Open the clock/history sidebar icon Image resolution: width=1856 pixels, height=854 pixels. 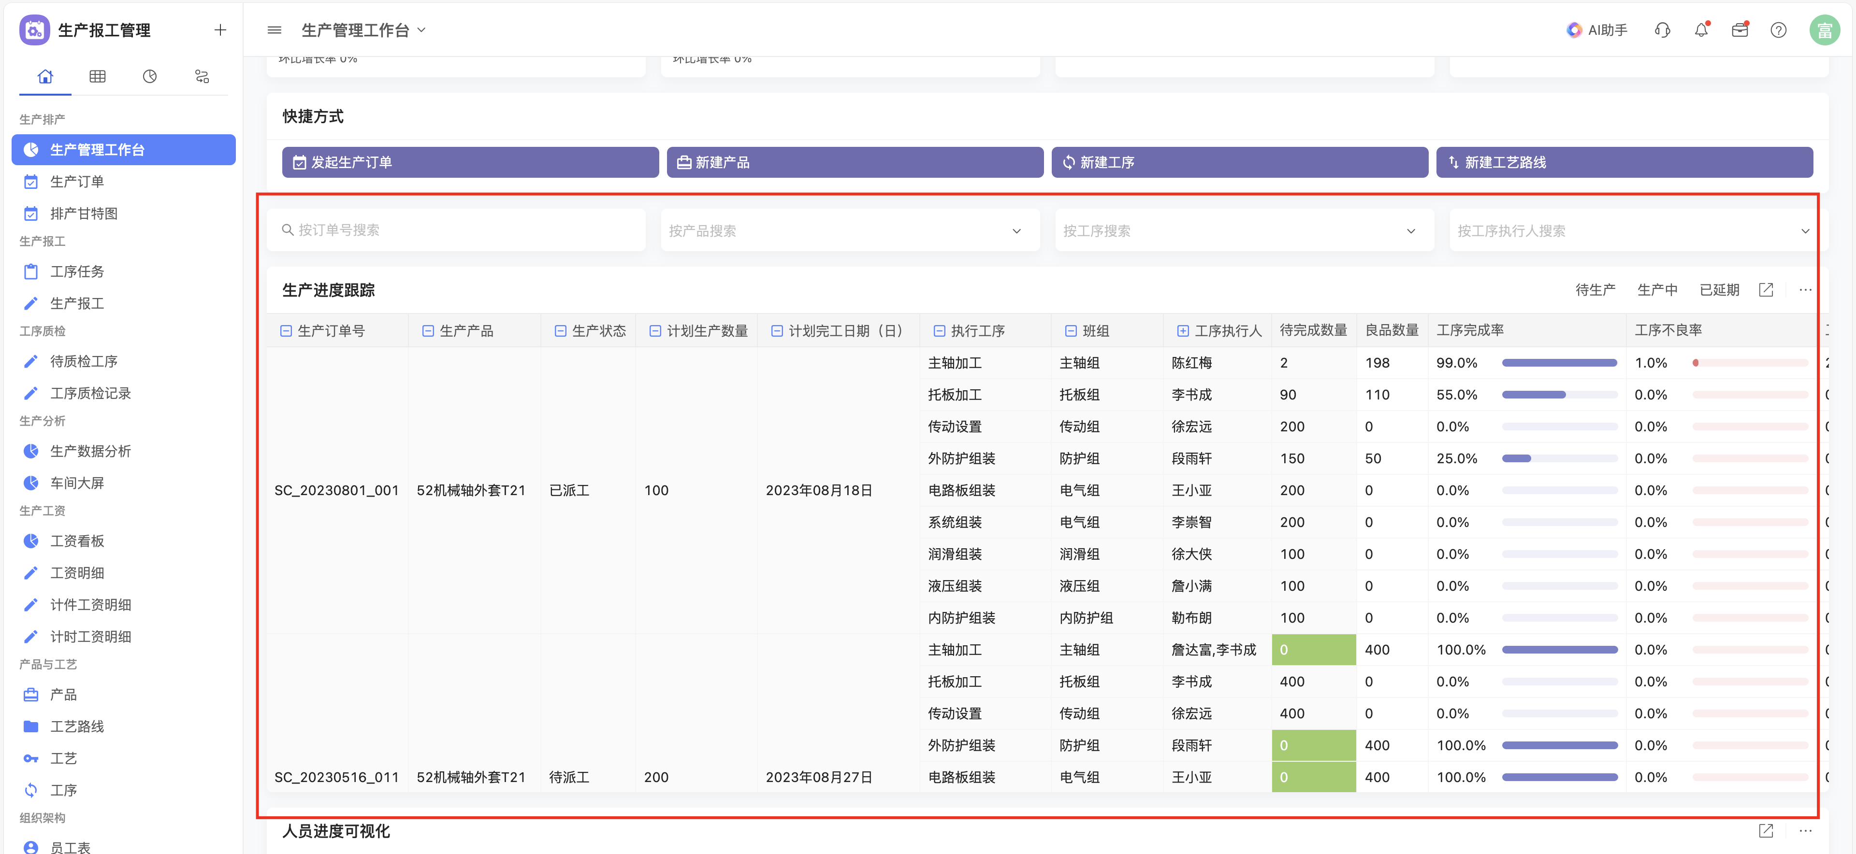(150, 76)
